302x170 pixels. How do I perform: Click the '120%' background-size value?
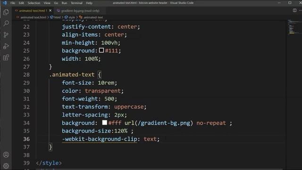[x=121, y=131]
